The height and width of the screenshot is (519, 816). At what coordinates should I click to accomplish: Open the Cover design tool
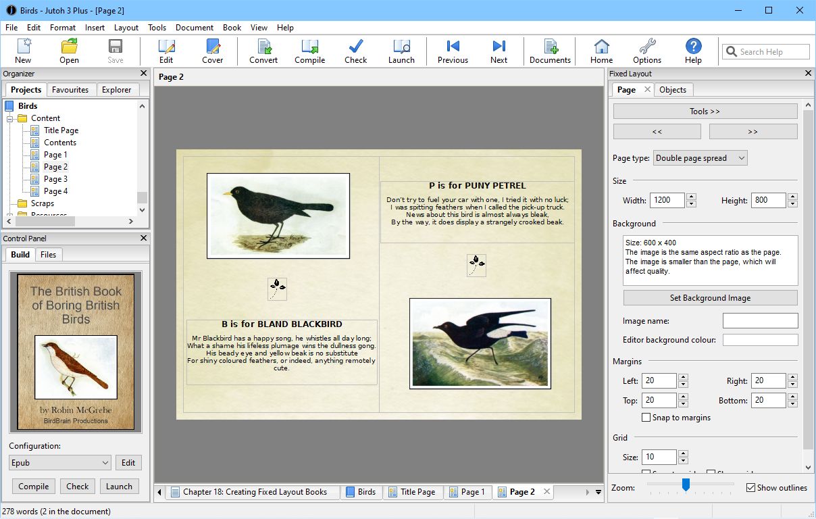pyautogui.click(x=212, y=51)
